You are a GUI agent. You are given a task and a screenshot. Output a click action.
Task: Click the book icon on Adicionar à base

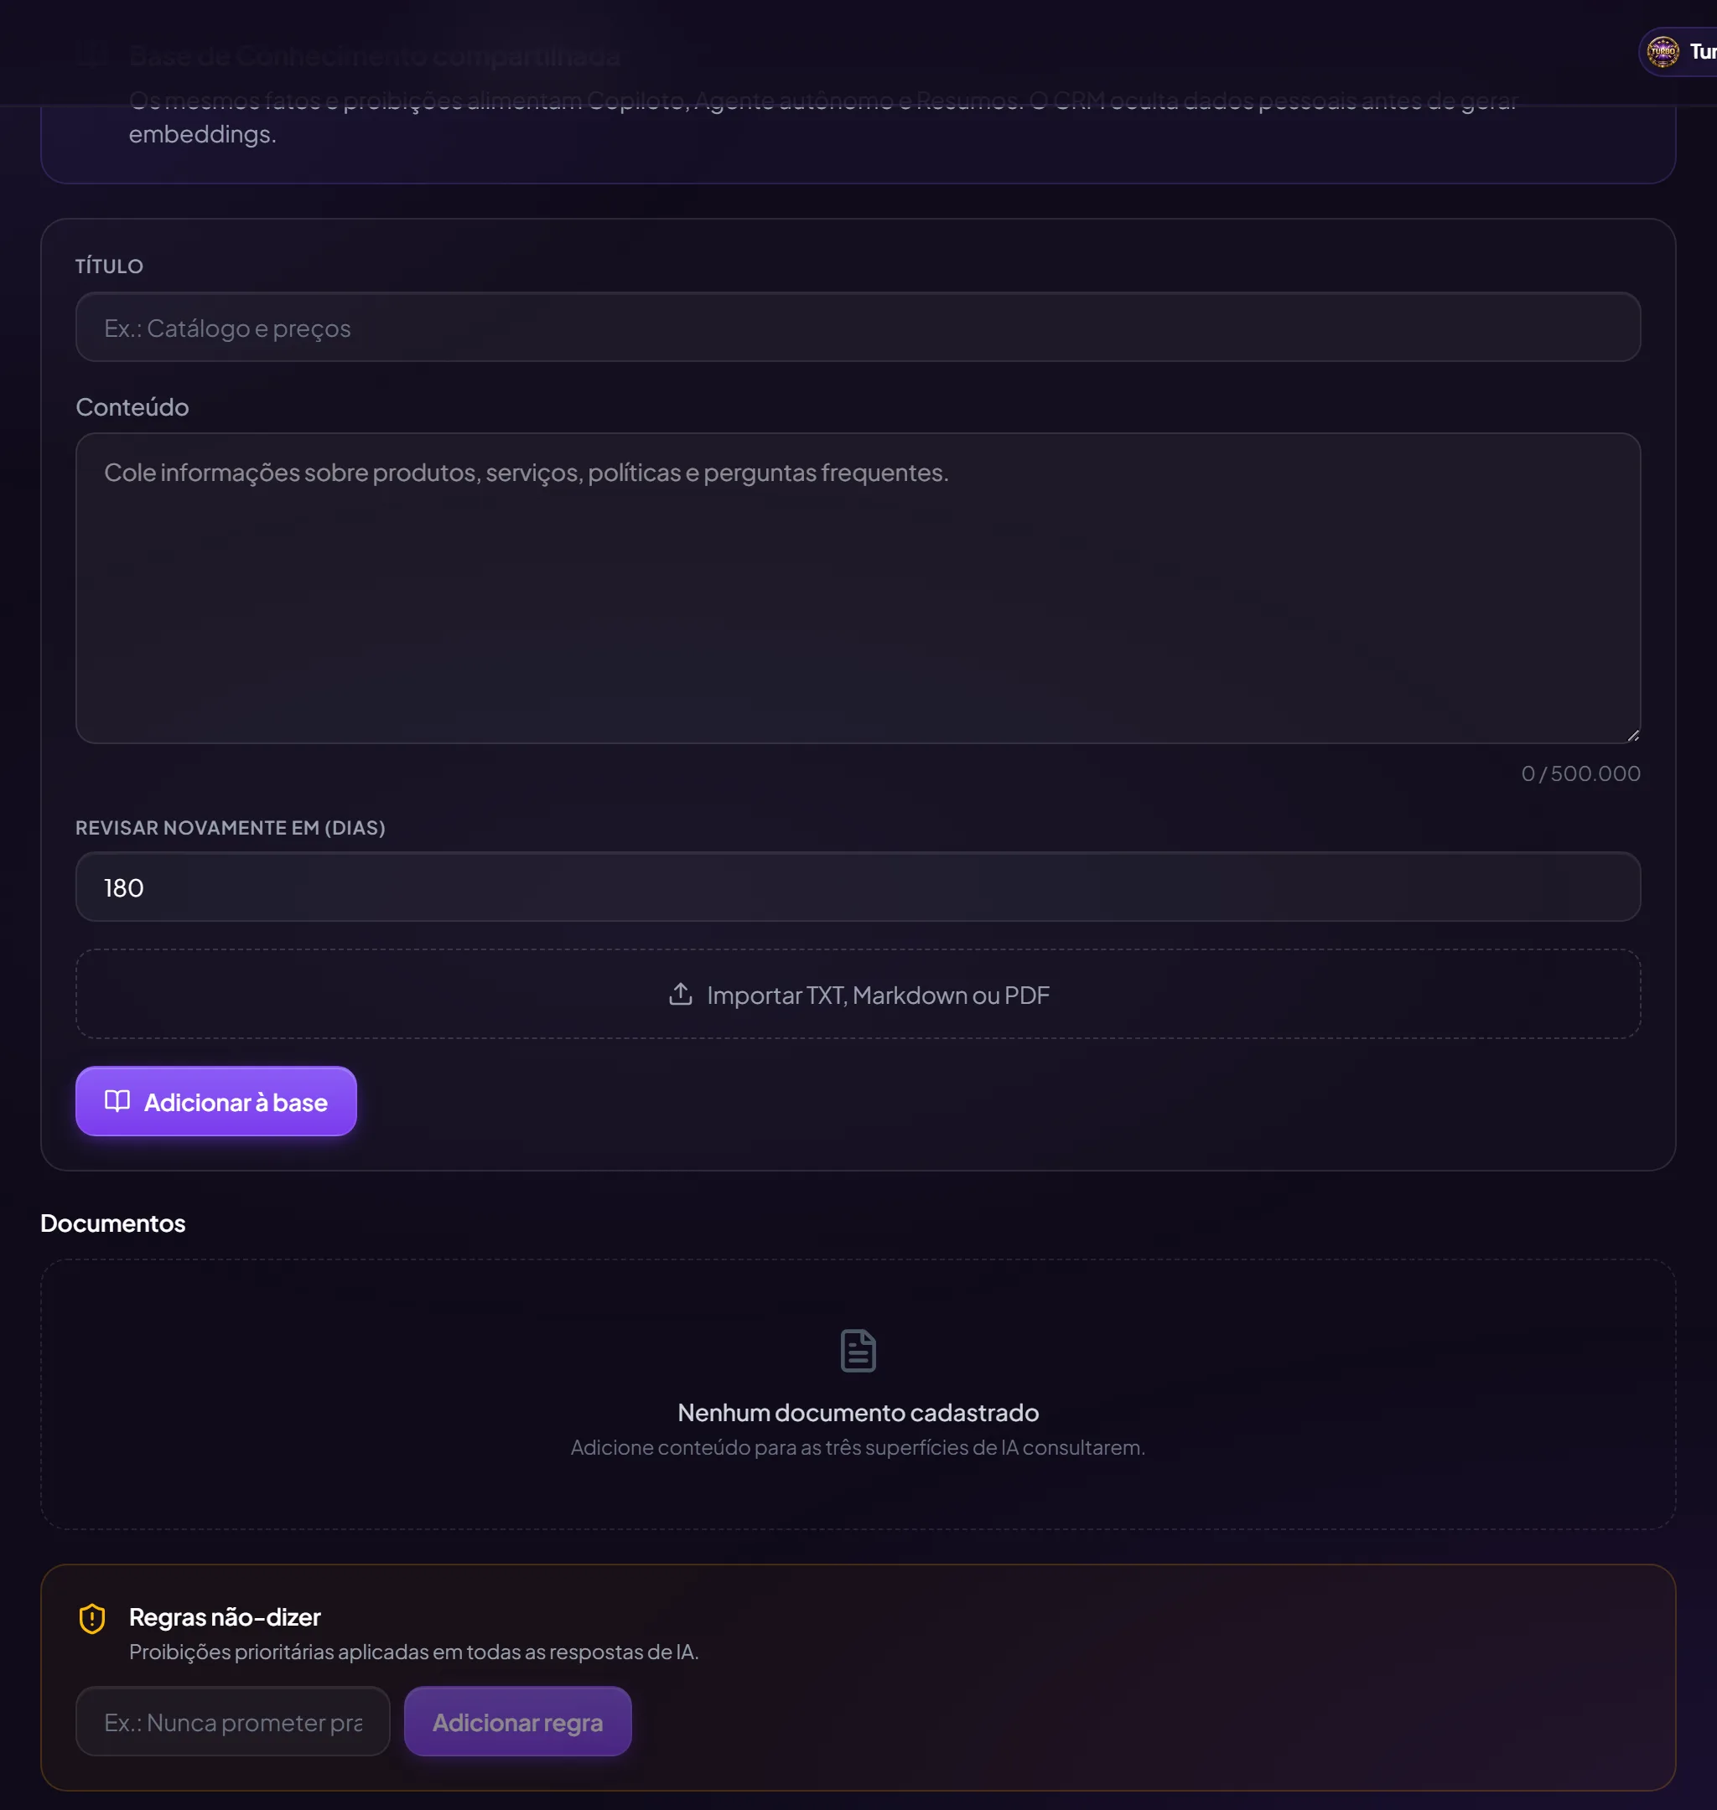click(117, 1100)
